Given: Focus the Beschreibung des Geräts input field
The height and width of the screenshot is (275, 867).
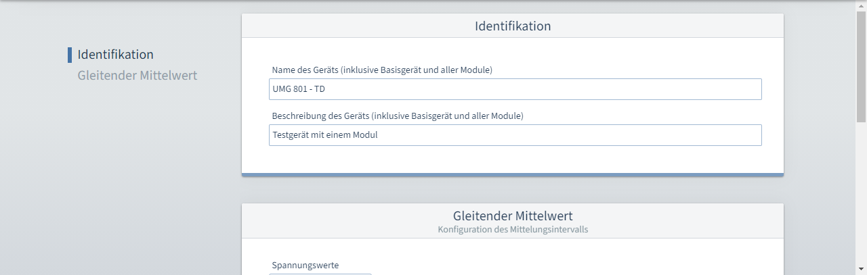Looking at the screenshot, I should point(515,135).
